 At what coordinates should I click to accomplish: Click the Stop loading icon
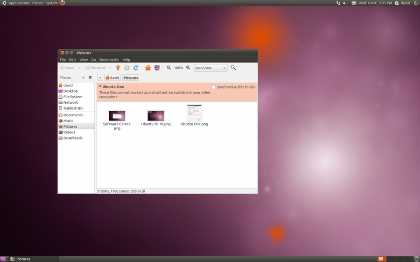pyautogui.click(x=127, y=68)
